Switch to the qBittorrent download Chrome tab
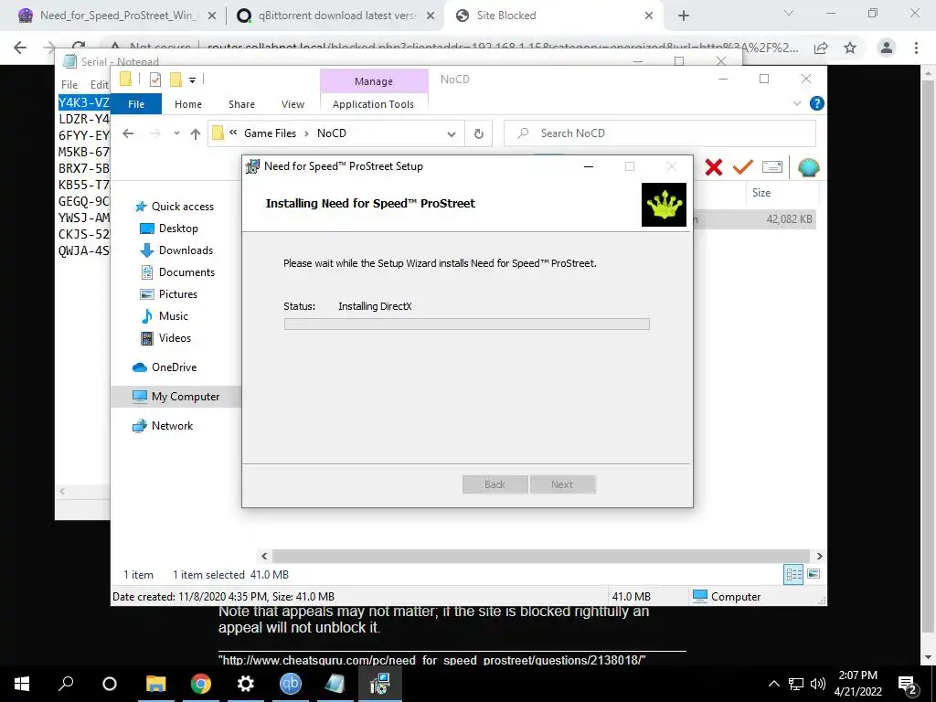936x702 pixels. click(x=335, y=16)
